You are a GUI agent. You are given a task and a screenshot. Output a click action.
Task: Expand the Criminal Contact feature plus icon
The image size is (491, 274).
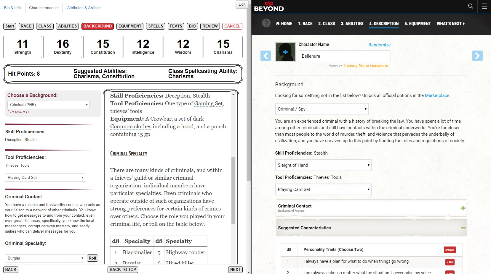(463, 208)
